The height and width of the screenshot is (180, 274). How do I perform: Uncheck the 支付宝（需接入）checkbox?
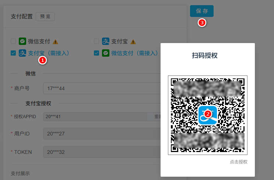[x=13, y=53]
